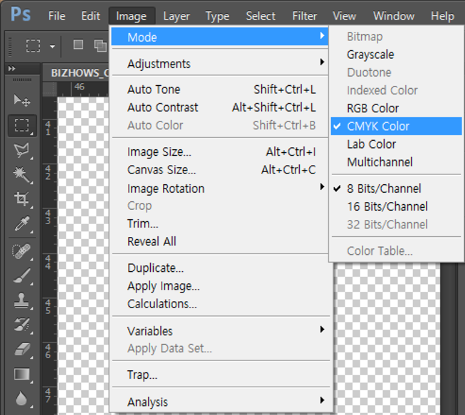Choose Duplicate command
The width and height of the screenshot is (465, 415).
pos(220,268)
